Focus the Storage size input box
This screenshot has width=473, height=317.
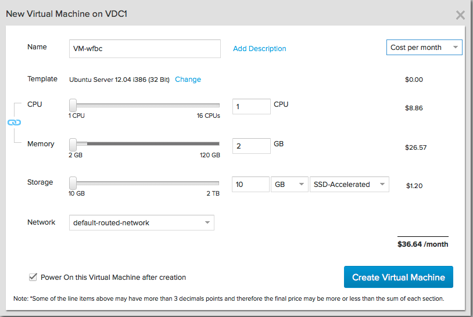(x=250, y=185)
